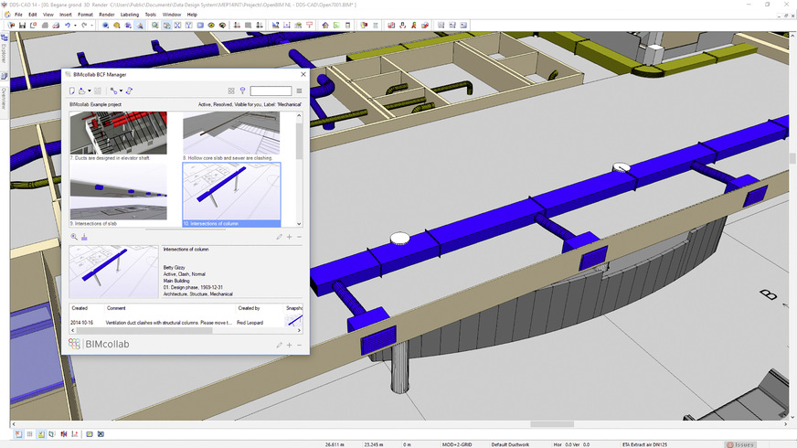
Task: Open the Render menu
Action: pos(107,15)
